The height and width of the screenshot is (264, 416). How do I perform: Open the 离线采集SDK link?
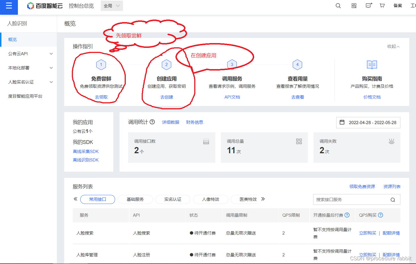85,151
